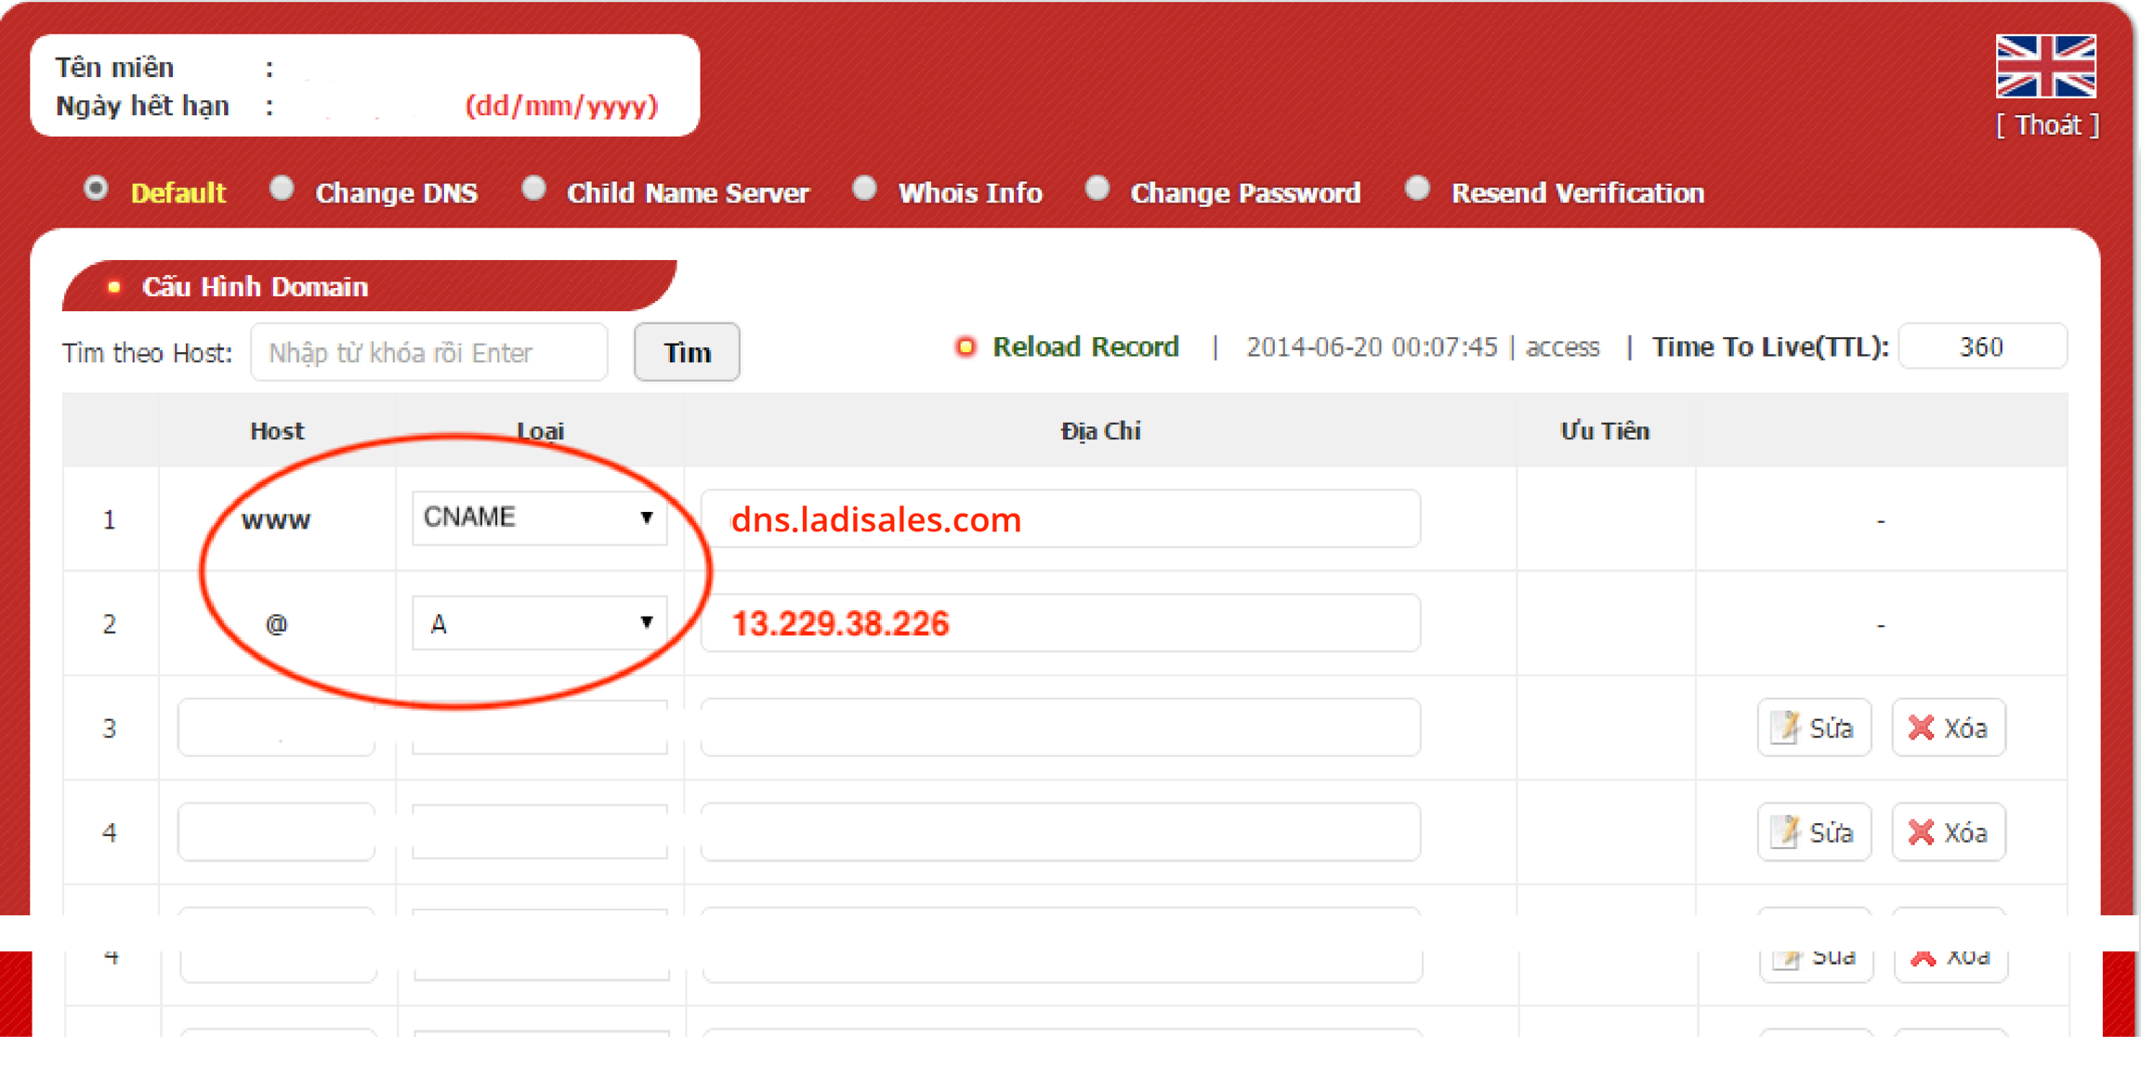Open the CNAME record type dropdown
Screen dimensions: 2141x1073
pos(539,517)
